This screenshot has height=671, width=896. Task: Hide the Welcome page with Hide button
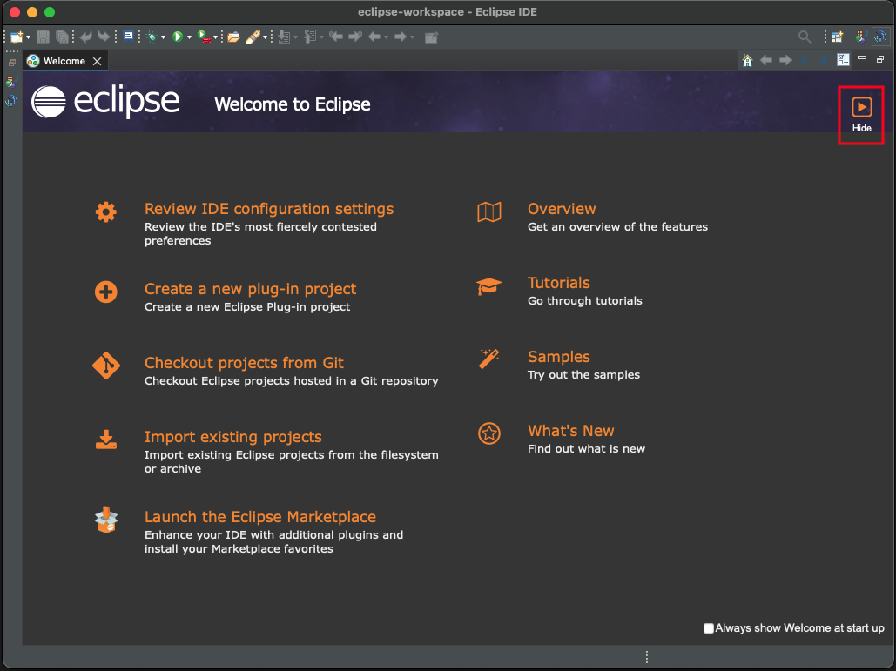(x=861, y=115)
